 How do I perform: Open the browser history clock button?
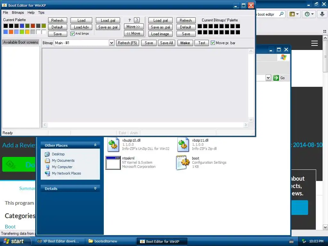click(309, 14)
